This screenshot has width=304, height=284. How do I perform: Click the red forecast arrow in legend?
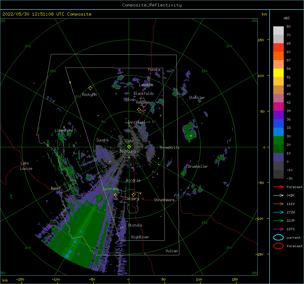coord(278,187)
